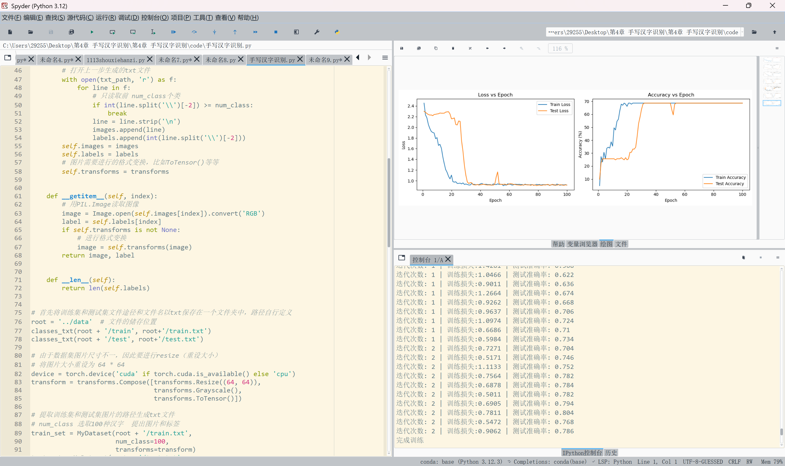Open the PYTHONPATH manager Python icon
Screen dimensions: 785x466
point(337,32)
